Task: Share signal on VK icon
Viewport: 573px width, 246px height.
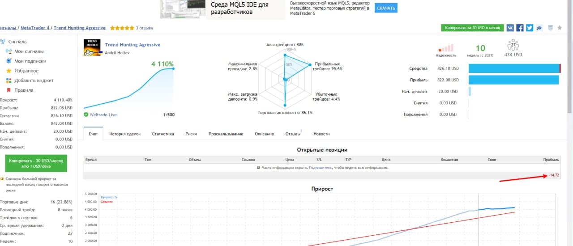Action: [x=510, y=28]
